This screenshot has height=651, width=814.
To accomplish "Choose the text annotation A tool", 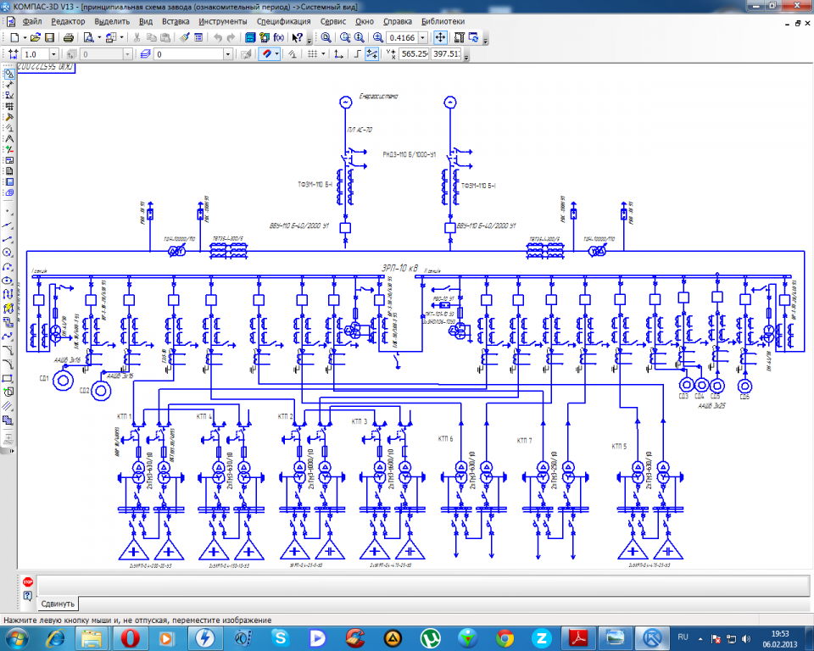I will tap(8, 139).
